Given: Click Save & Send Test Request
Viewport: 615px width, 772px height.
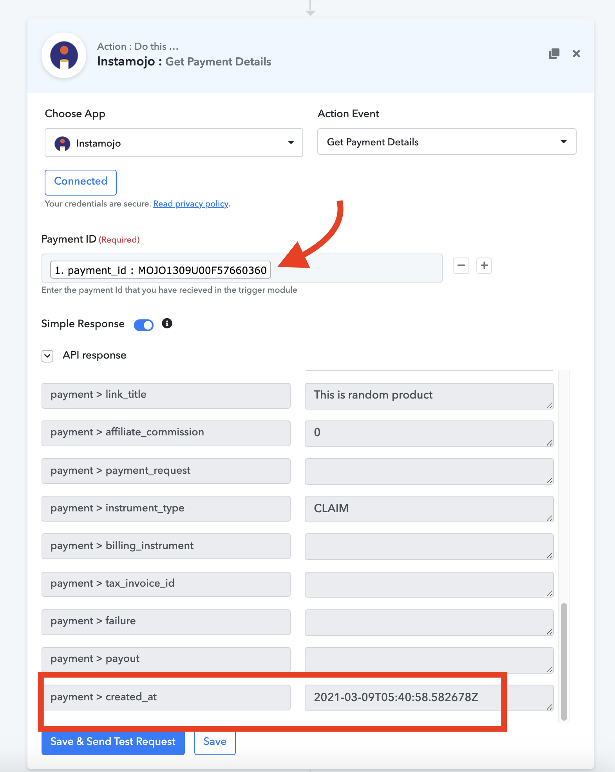Looking at the screenshot, I should coord(113,741).
